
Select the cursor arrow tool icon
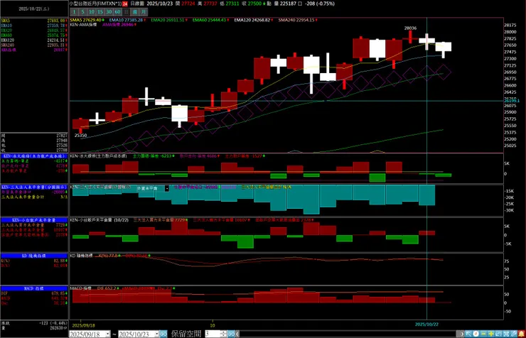click(468, 334)
